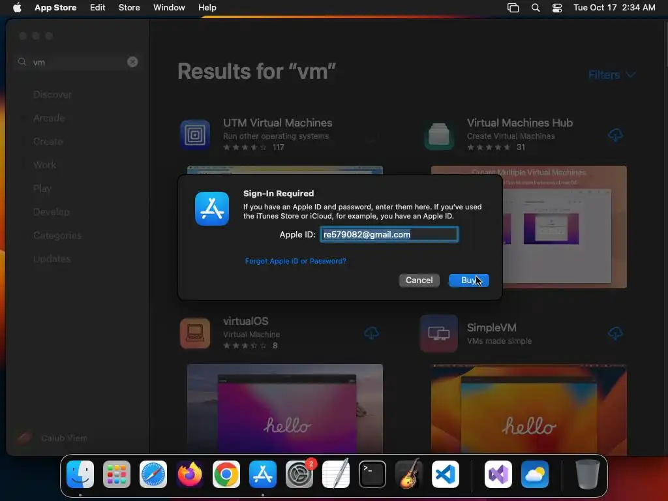Open SimpleVM app icon
Image resolution: width=668 pixels, height=501 pixels.
(439, 333)
